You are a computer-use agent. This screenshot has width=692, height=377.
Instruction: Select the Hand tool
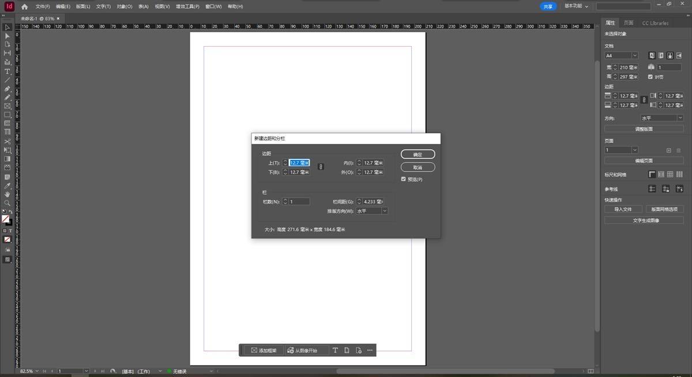pyautogui.click(x=7, y=195)
